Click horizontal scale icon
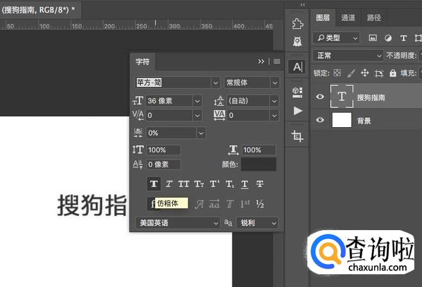 [x=233, y=150]
